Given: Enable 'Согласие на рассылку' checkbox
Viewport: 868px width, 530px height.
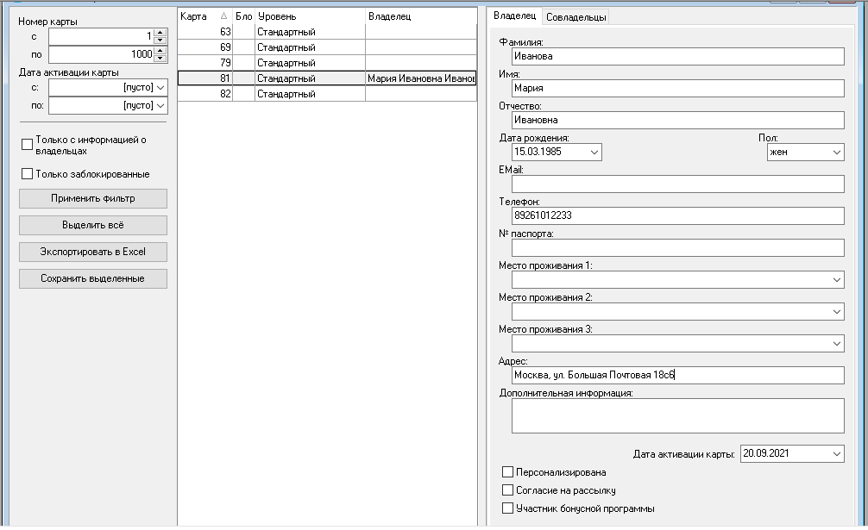Looking at the screenshot, I should point(507,490).
